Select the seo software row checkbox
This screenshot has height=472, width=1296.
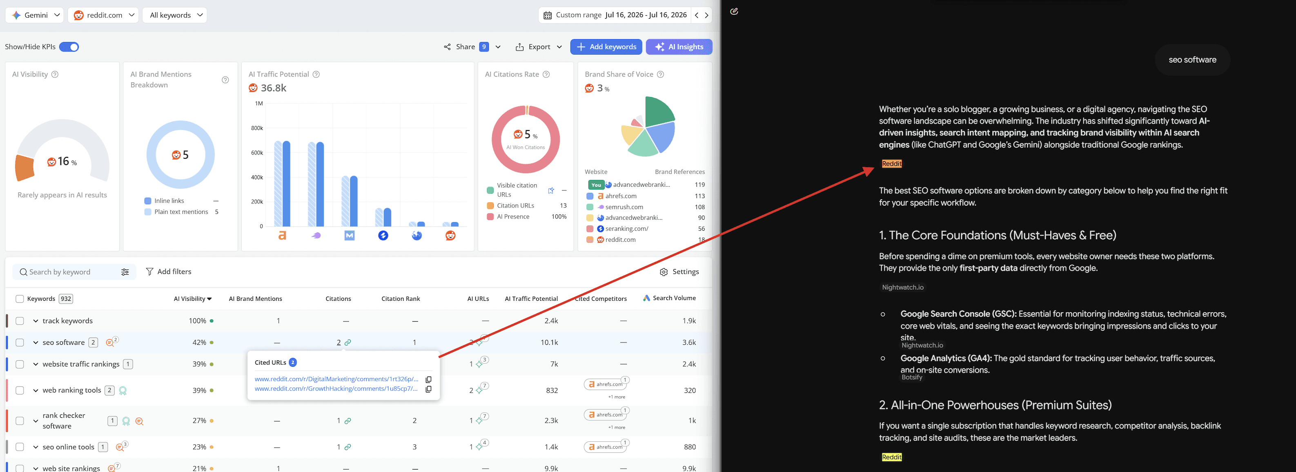point(20,342)
